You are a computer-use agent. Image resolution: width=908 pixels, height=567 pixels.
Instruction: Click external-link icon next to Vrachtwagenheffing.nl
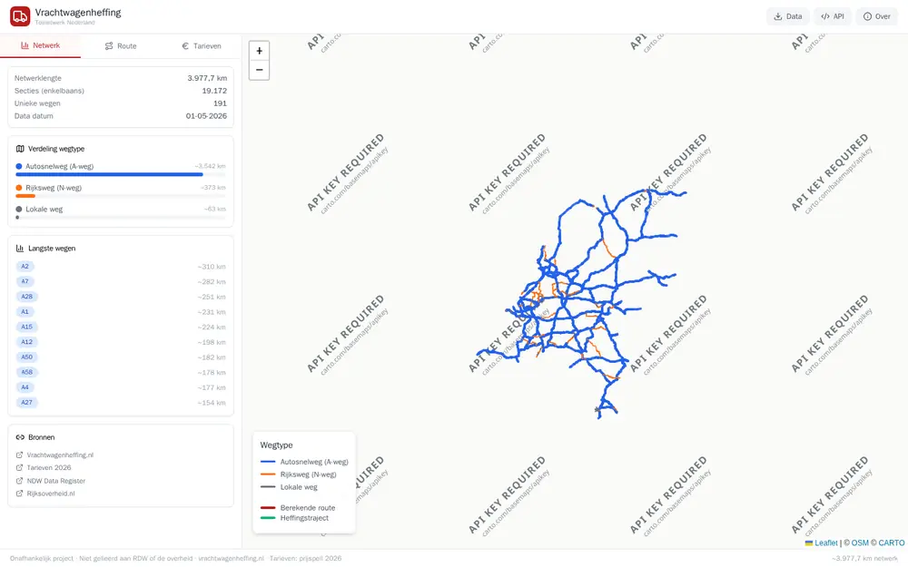(x=19, y=455)
